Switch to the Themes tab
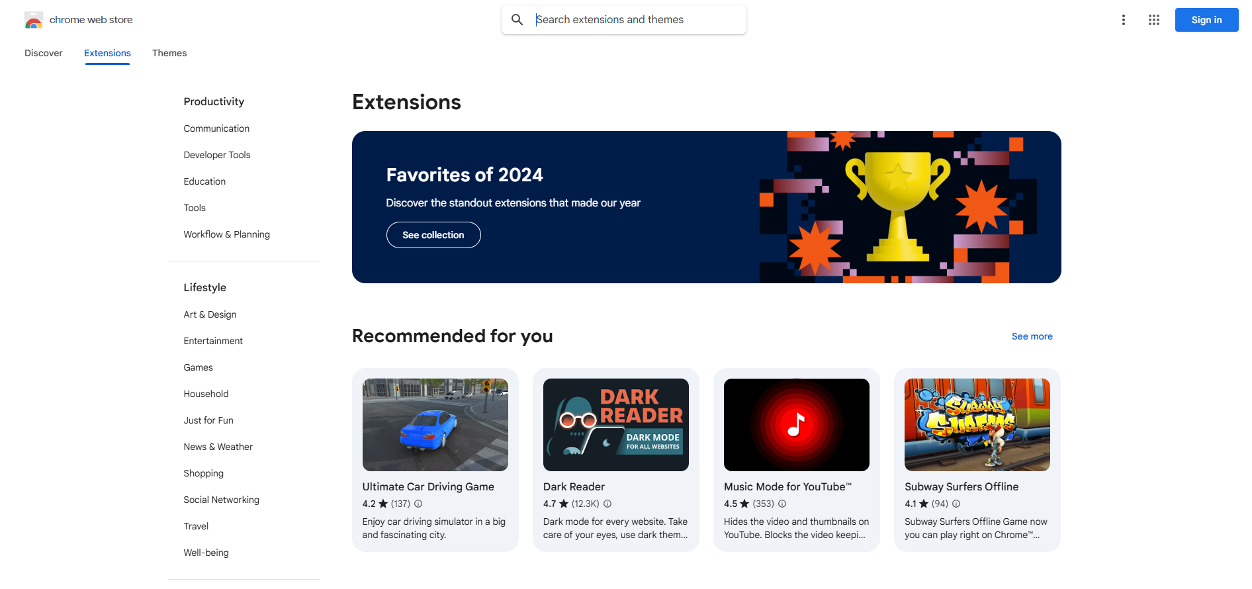The height and width of the screenshot is (589, 1252). click(x=169, y=53)
